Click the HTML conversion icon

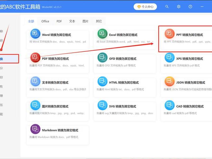[x=103, y=81]
